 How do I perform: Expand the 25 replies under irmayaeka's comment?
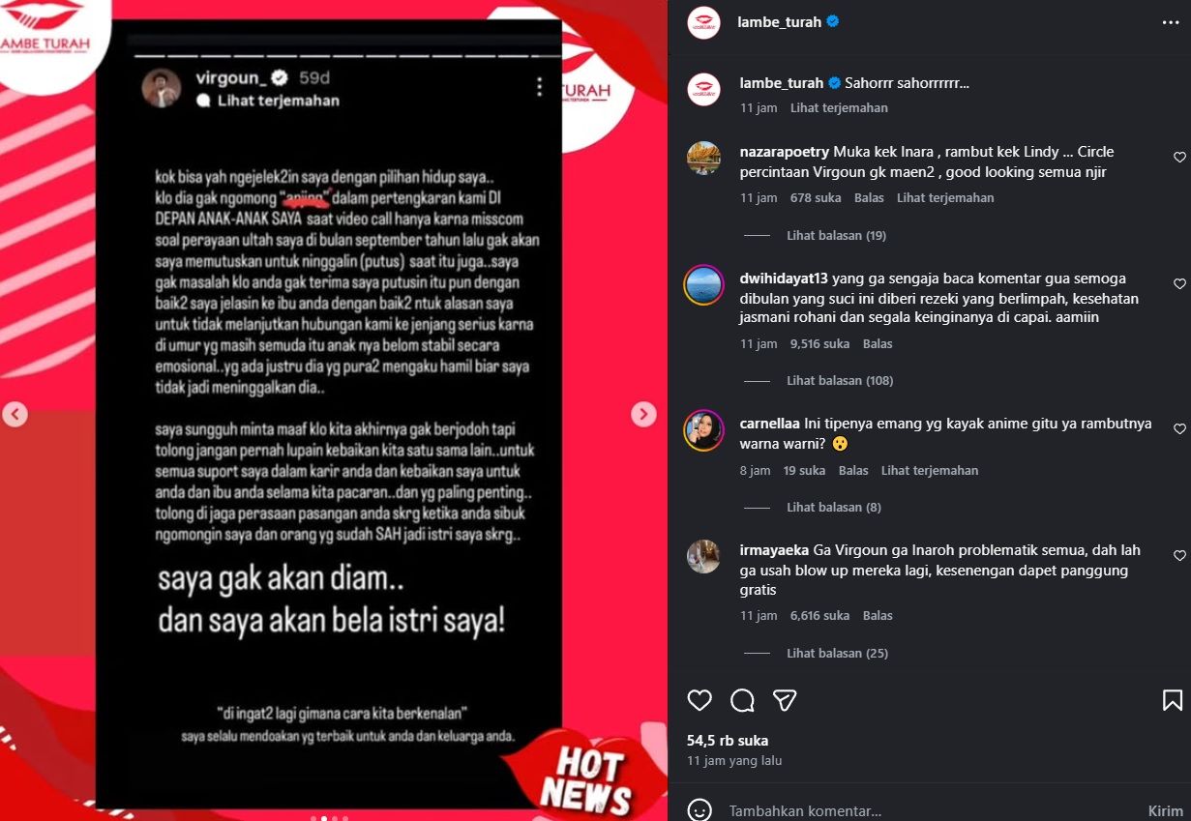click(837, 653)
